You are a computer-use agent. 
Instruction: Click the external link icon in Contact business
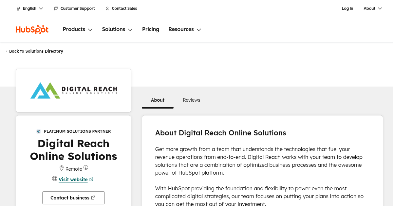tap(93, 197)
